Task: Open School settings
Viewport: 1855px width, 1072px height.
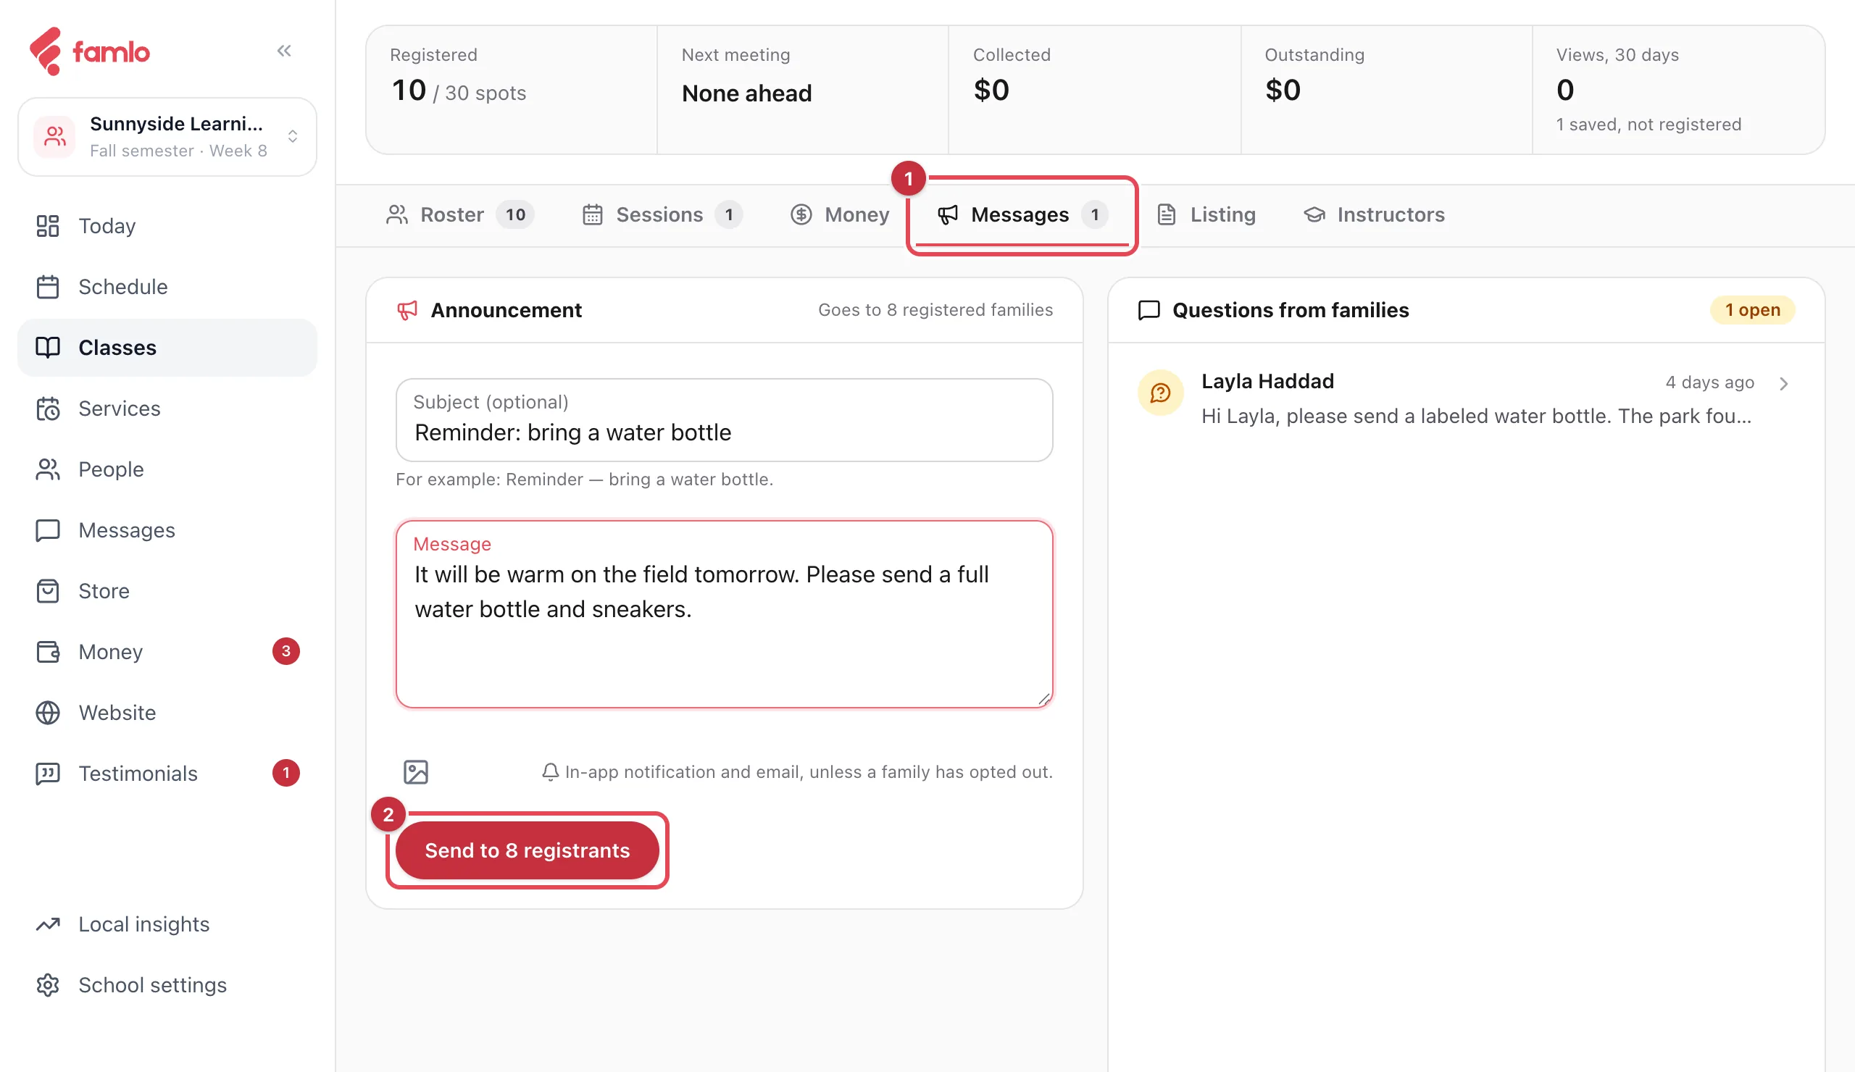Action: [167, 985]
